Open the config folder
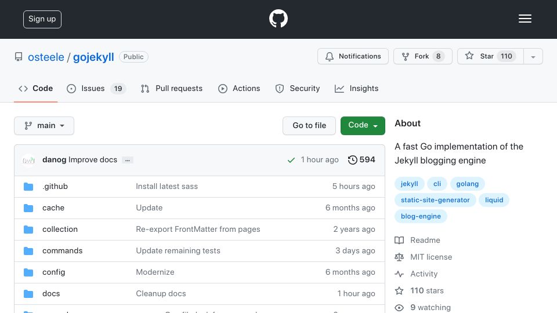This screenshot has height=313, width=557. pyautogui.click(x=53, y=272)
